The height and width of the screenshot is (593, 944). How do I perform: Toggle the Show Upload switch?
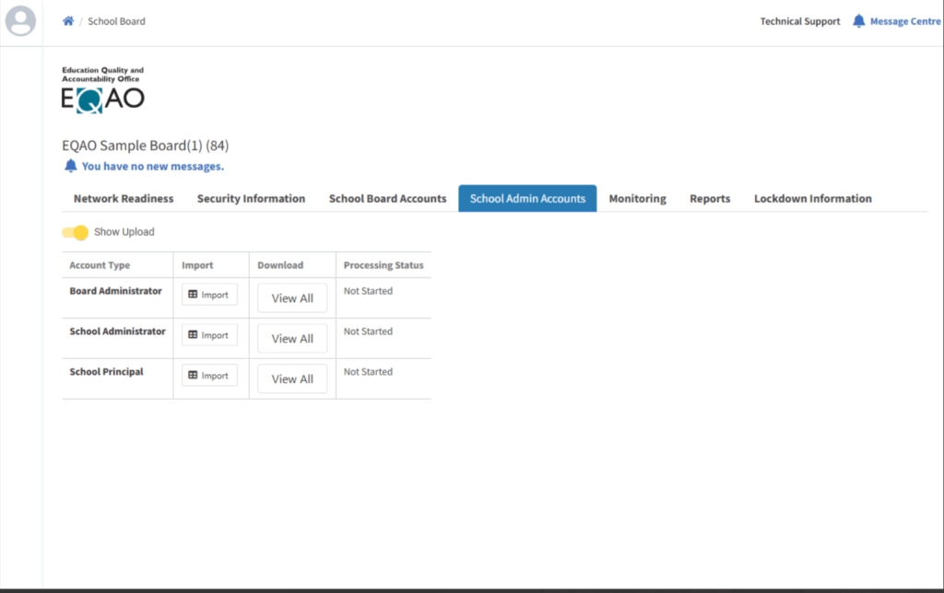[x=76, y=232]
